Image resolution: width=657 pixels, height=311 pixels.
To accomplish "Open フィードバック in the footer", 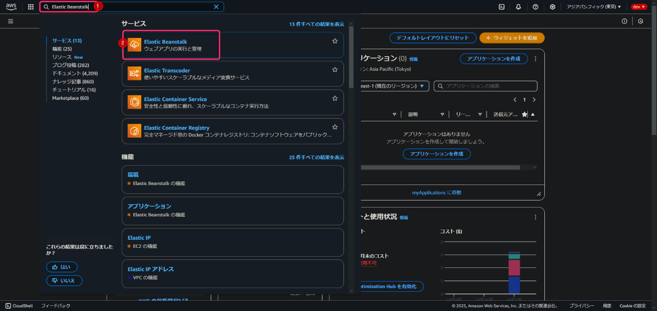I will [x=56, y=306].
